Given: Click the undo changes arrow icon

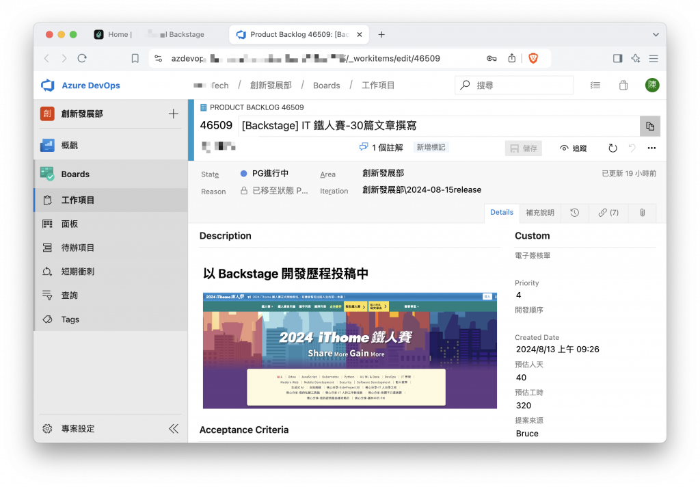Looking at the screenshot, I should click(632, 148).
